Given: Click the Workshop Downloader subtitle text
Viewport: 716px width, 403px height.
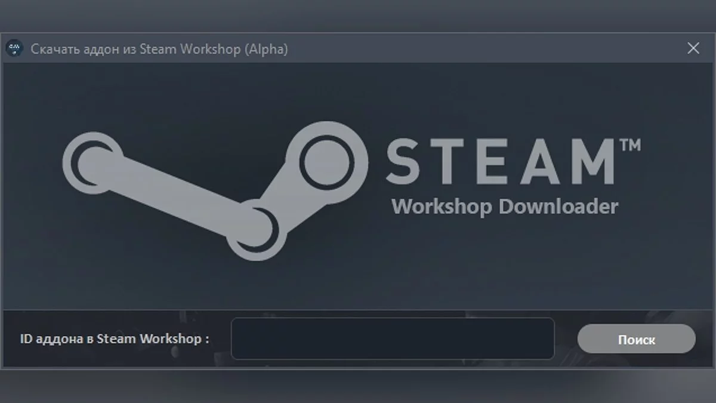Looking at the screenshot, I should point(505,207).
